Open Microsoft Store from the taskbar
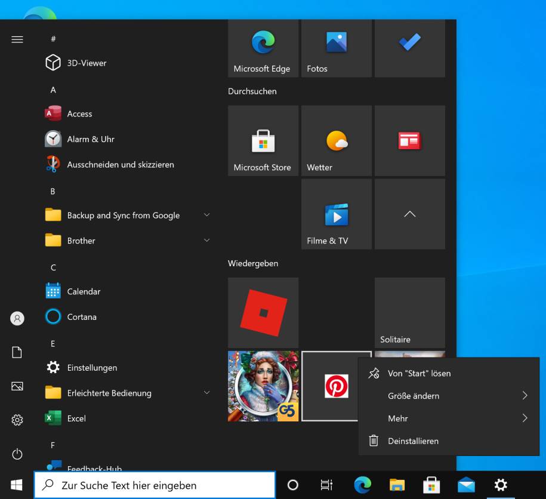This screenshot has width=546, height=499. click(x=431, y=485)
